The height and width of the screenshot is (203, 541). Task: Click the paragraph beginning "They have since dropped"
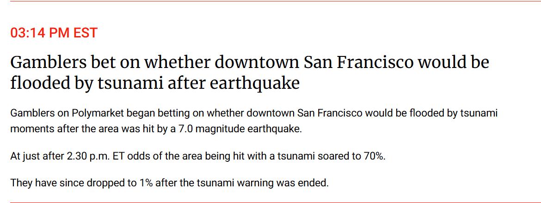click(169, 183)
